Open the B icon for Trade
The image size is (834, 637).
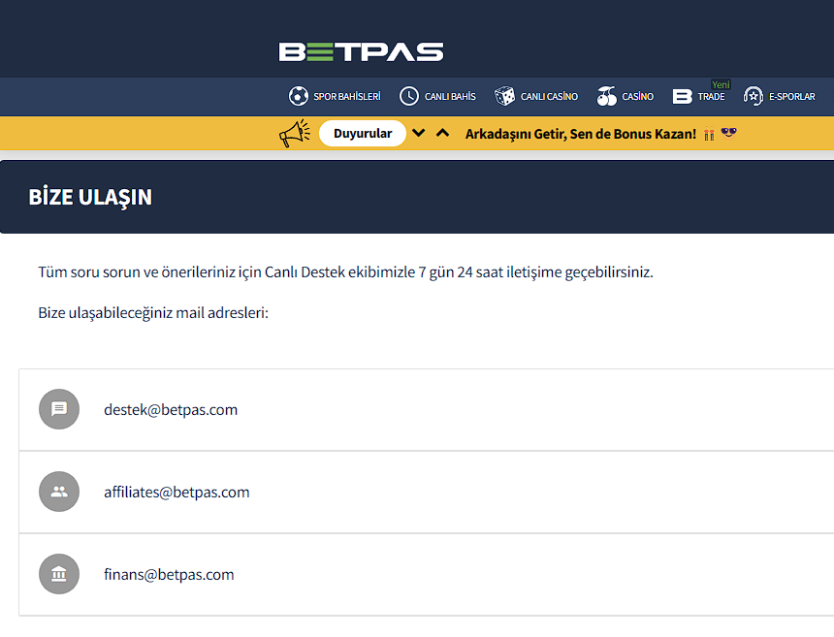coord(683,96)
